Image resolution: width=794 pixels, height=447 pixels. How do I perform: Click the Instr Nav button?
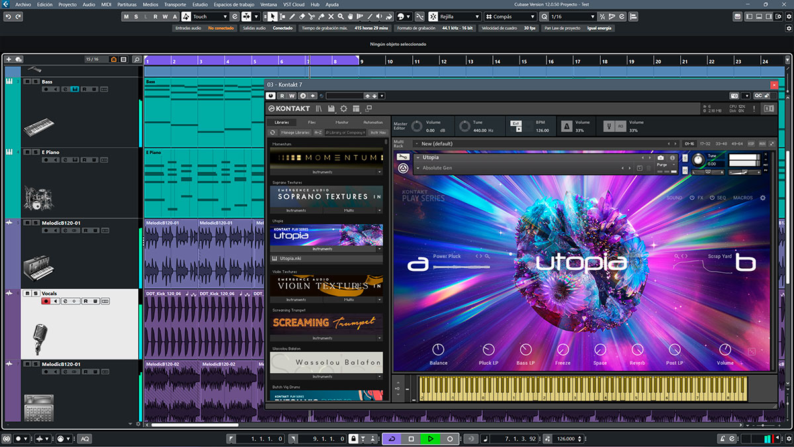point(378,132)
